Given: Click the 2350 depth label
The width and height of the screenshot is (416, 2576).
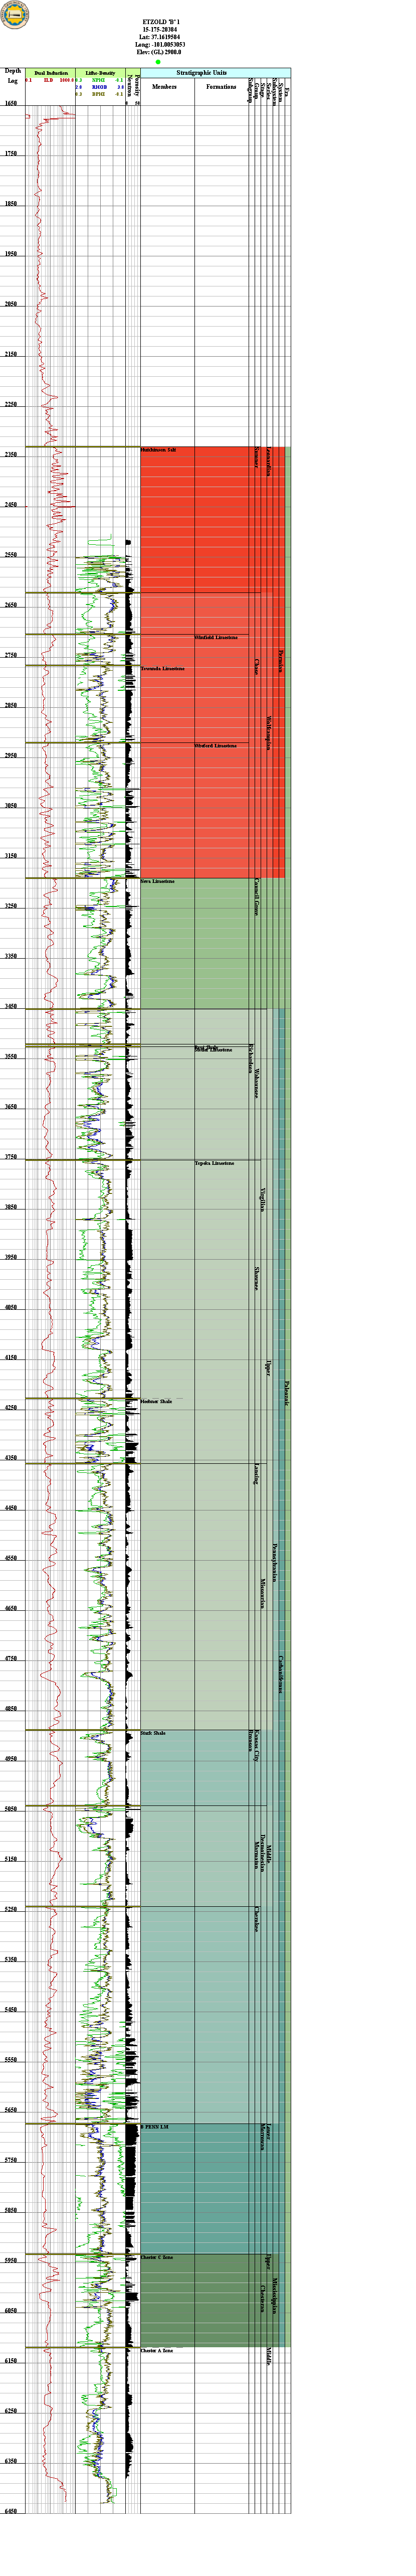Looking at the screenshot, I should pos(11,454).
